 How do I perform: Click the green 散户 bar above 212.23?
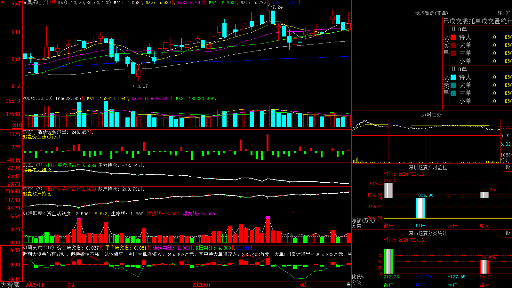tap(388, 261)
